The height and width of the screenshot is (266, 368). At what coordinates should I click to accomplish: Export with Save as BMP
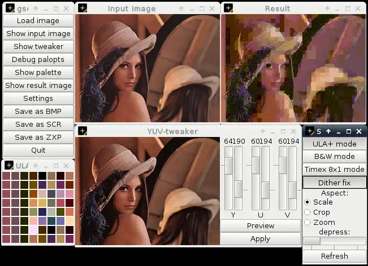pyautogui.click(x=38, y=112)
